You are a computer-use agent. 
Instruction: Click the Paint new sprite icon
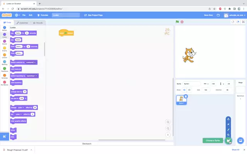(x=228, y=129)
